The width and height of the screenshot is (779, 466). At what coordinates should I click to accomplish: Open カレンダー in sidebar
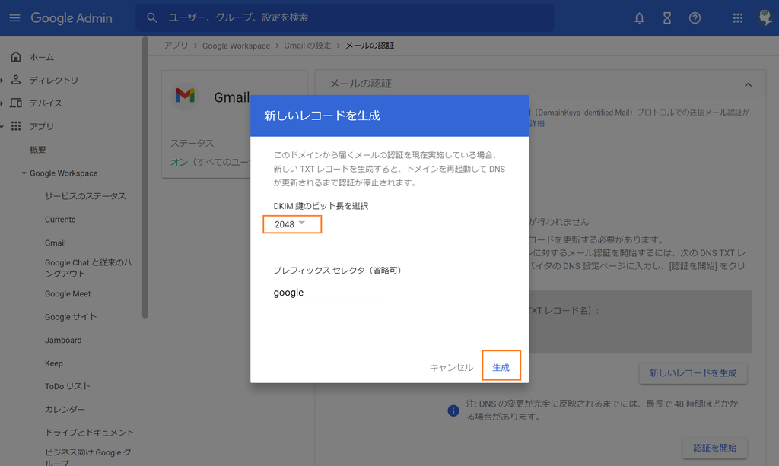(65, 410)
